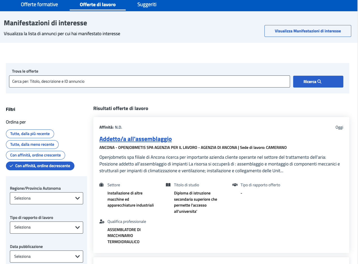
Task: Open the Addetto/a all'assemblaggio job link
Action: point(136,139)
